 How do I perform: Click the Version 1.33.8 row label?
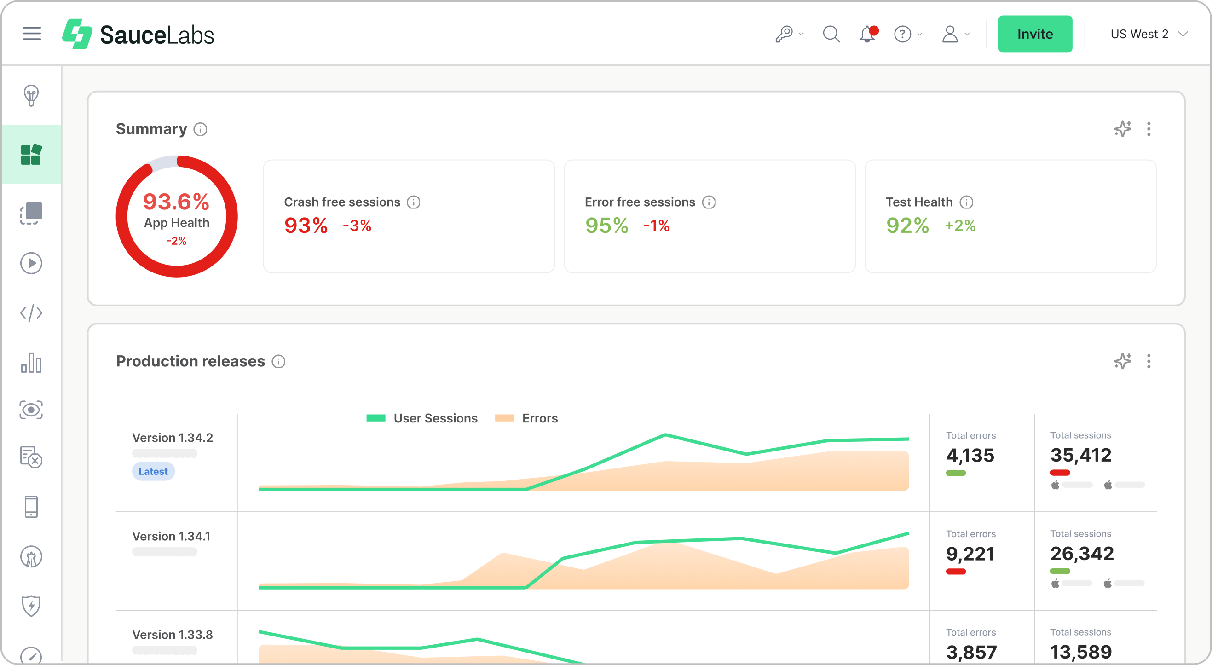coord(172,635)
